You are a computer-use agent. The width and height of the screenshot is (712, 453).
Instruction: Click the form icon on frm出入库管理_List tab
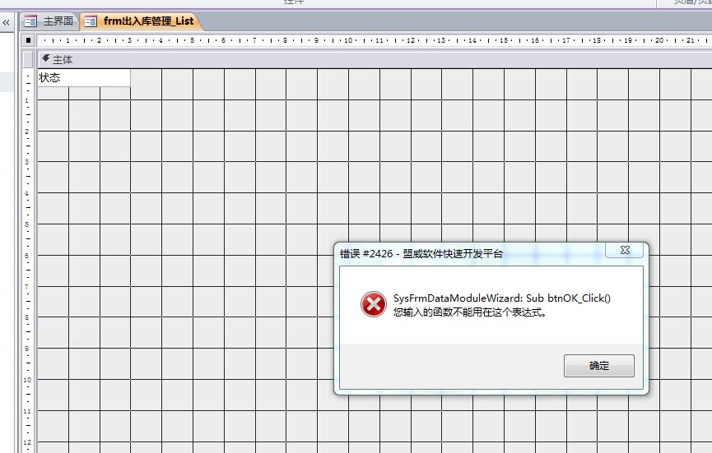coord(91,21)
